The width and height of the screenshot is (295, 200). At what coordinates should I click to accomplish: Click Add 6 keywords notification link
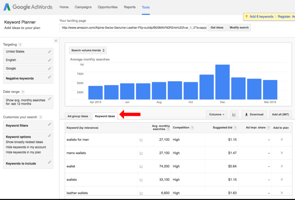tap(261, 17)
